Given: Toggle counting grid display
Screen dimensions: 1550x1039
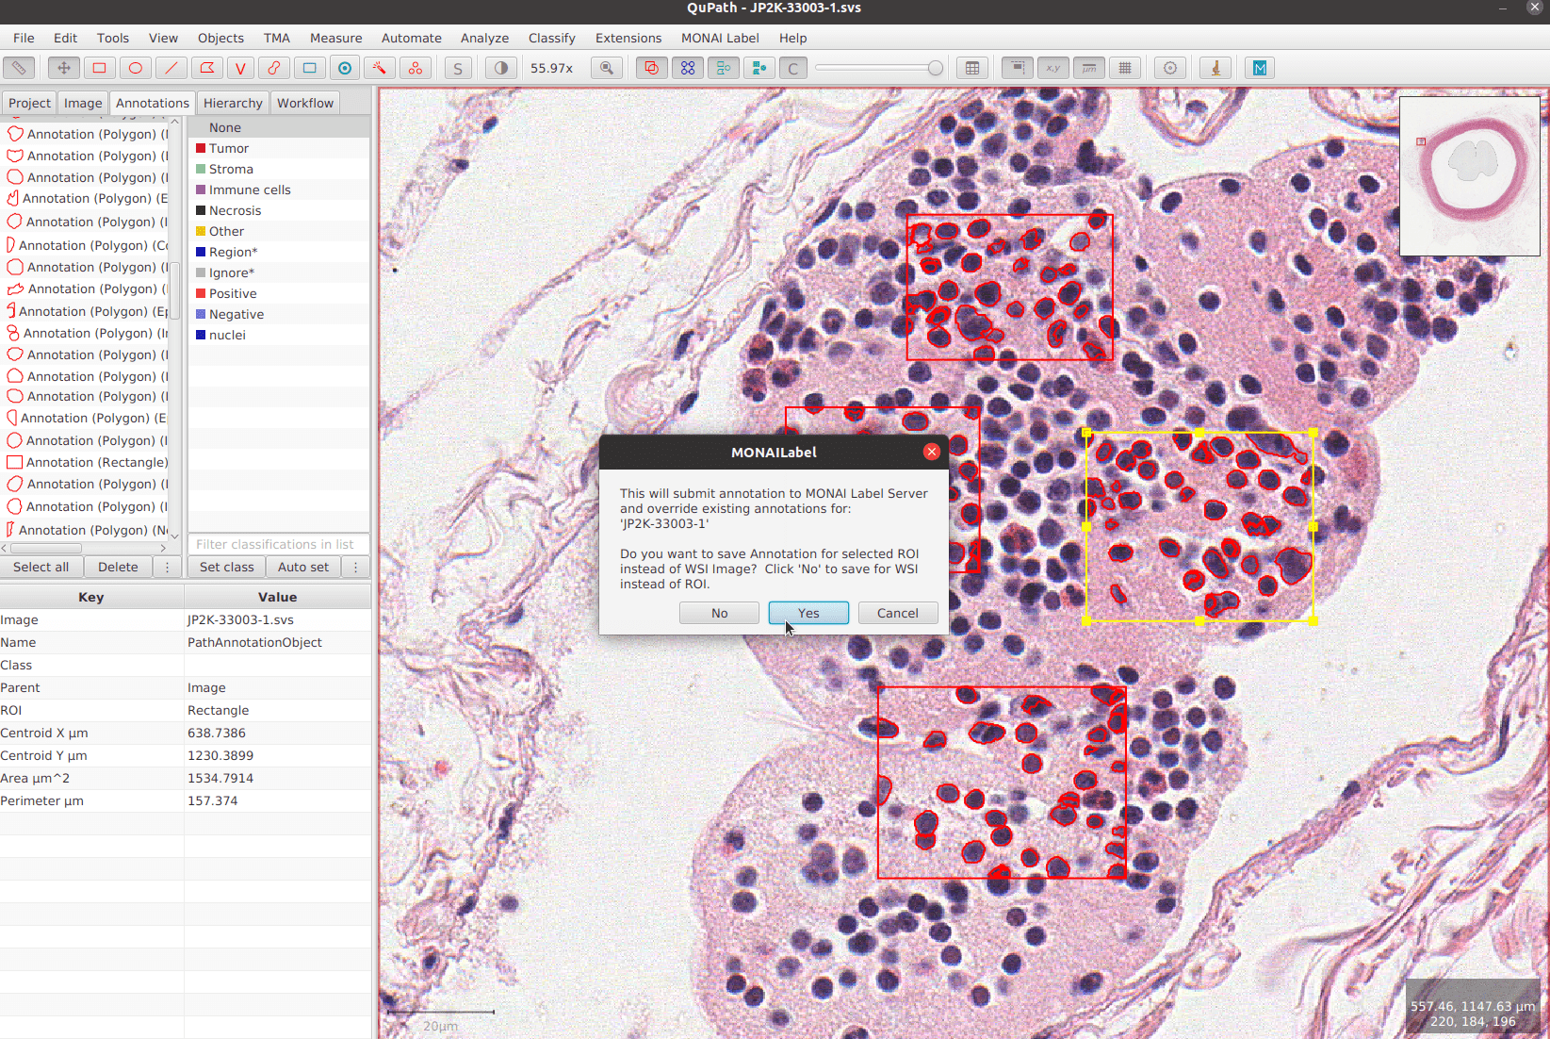Looking at the screenshot, I should tap(1124, 68).
